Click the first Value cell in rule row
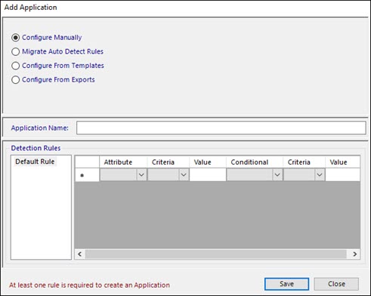Viewport: 371px width, 296px height. tap(208, 174)
